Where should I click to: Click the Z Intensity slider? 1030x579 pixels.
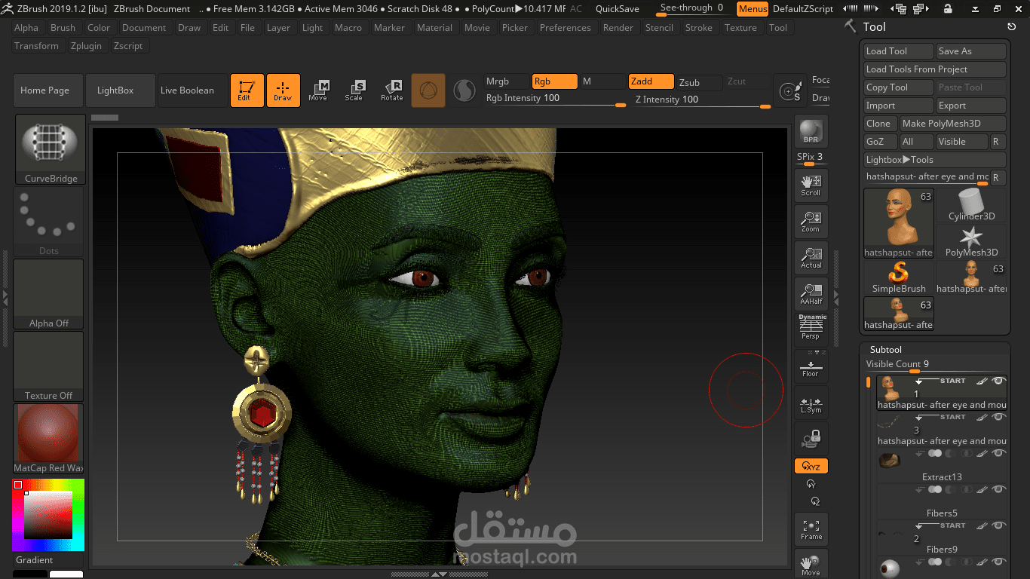(x=702, y=100)
